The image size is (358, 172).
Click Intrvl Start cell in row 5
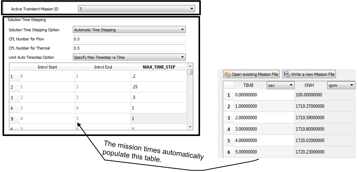[47, 118]
